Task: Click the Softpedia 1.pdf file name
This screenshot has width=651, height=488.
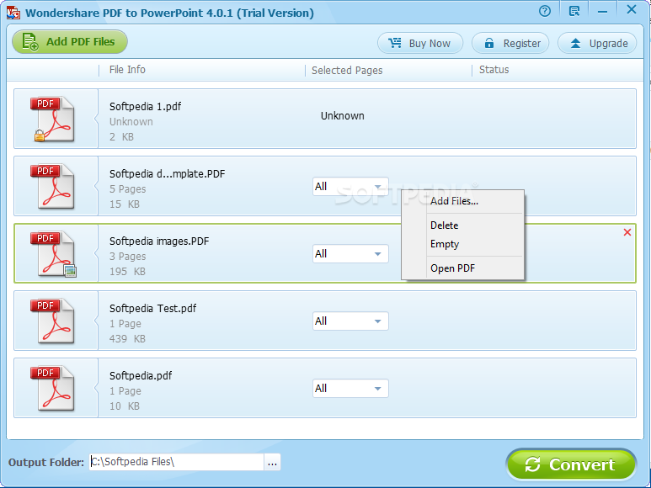Action: coord(146,107)
